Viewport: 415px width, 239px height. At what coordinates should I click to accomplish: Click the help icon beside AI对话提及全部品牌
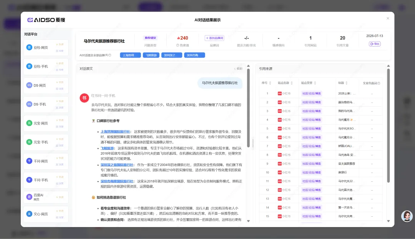110,55
